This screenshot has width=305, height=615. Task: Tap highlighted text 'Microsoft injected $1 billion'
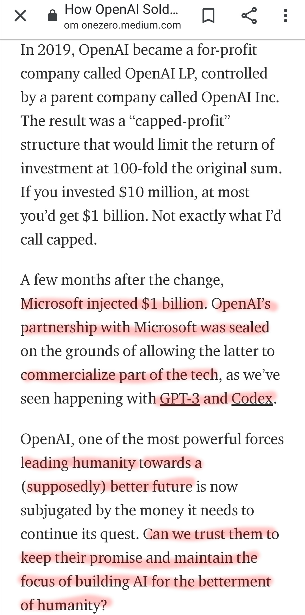112,304
